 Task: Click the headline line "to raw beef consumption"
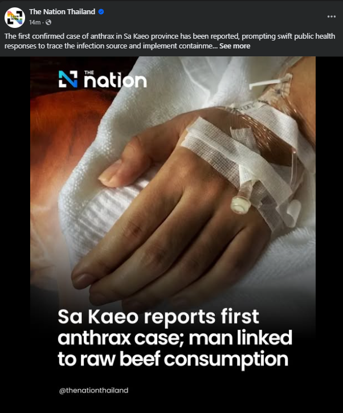173,359
